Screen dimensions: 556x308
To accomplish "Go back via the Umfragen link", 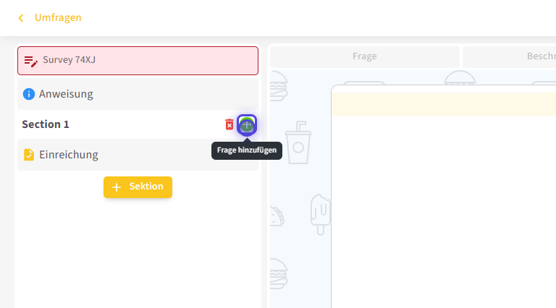I will [x=58, y=18].
